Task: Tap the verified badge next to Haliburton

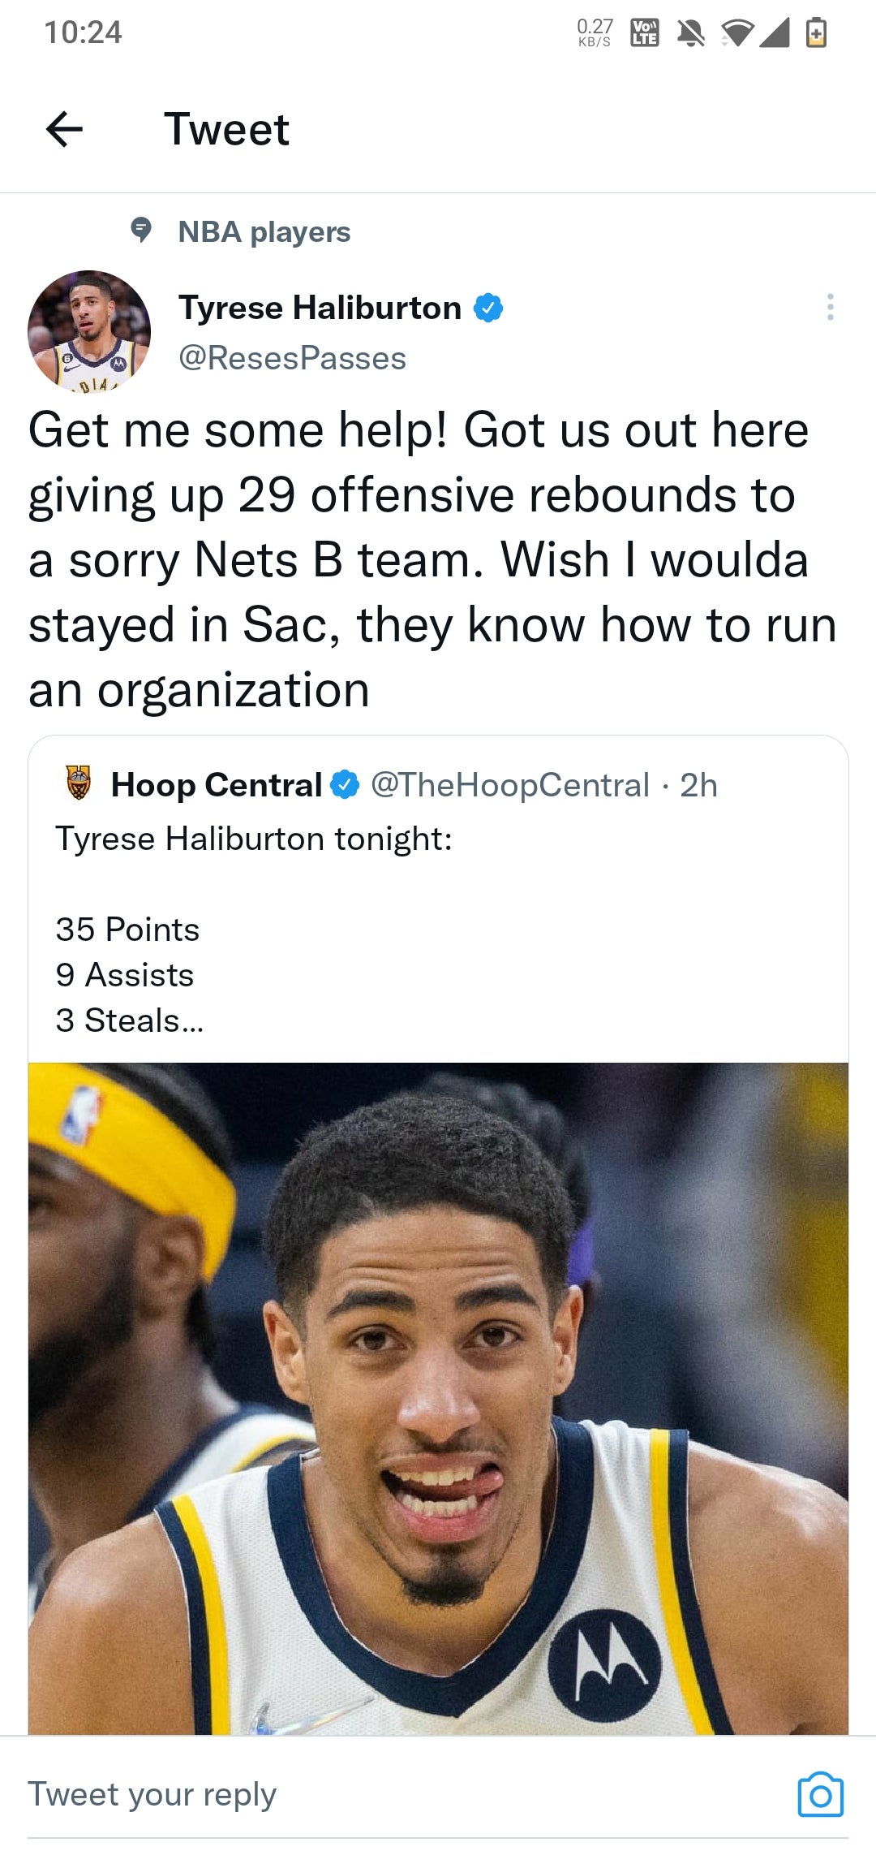Action: 488,308
